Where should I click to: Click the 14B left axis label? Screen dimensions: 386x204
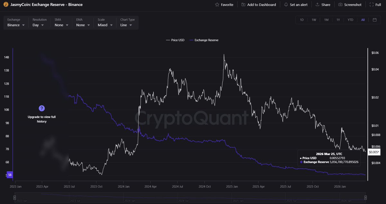tap(6, 57)
